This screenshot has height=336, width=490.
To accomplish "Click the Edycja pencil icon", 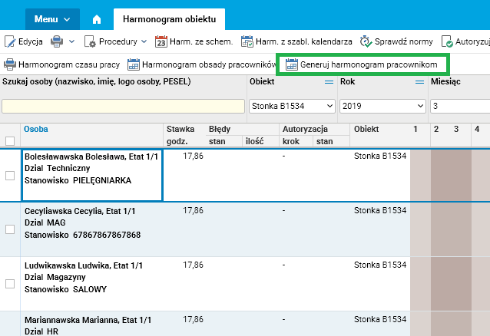I will [10, 41].
